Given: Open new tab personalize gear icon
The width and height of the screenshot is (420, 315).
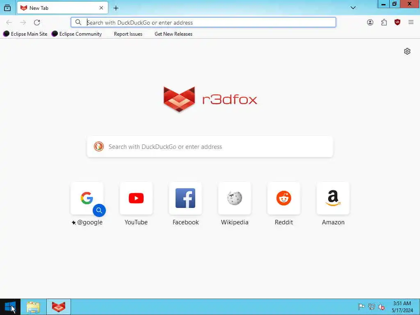Looking at the screenshot, I should [x=407, y=51].
